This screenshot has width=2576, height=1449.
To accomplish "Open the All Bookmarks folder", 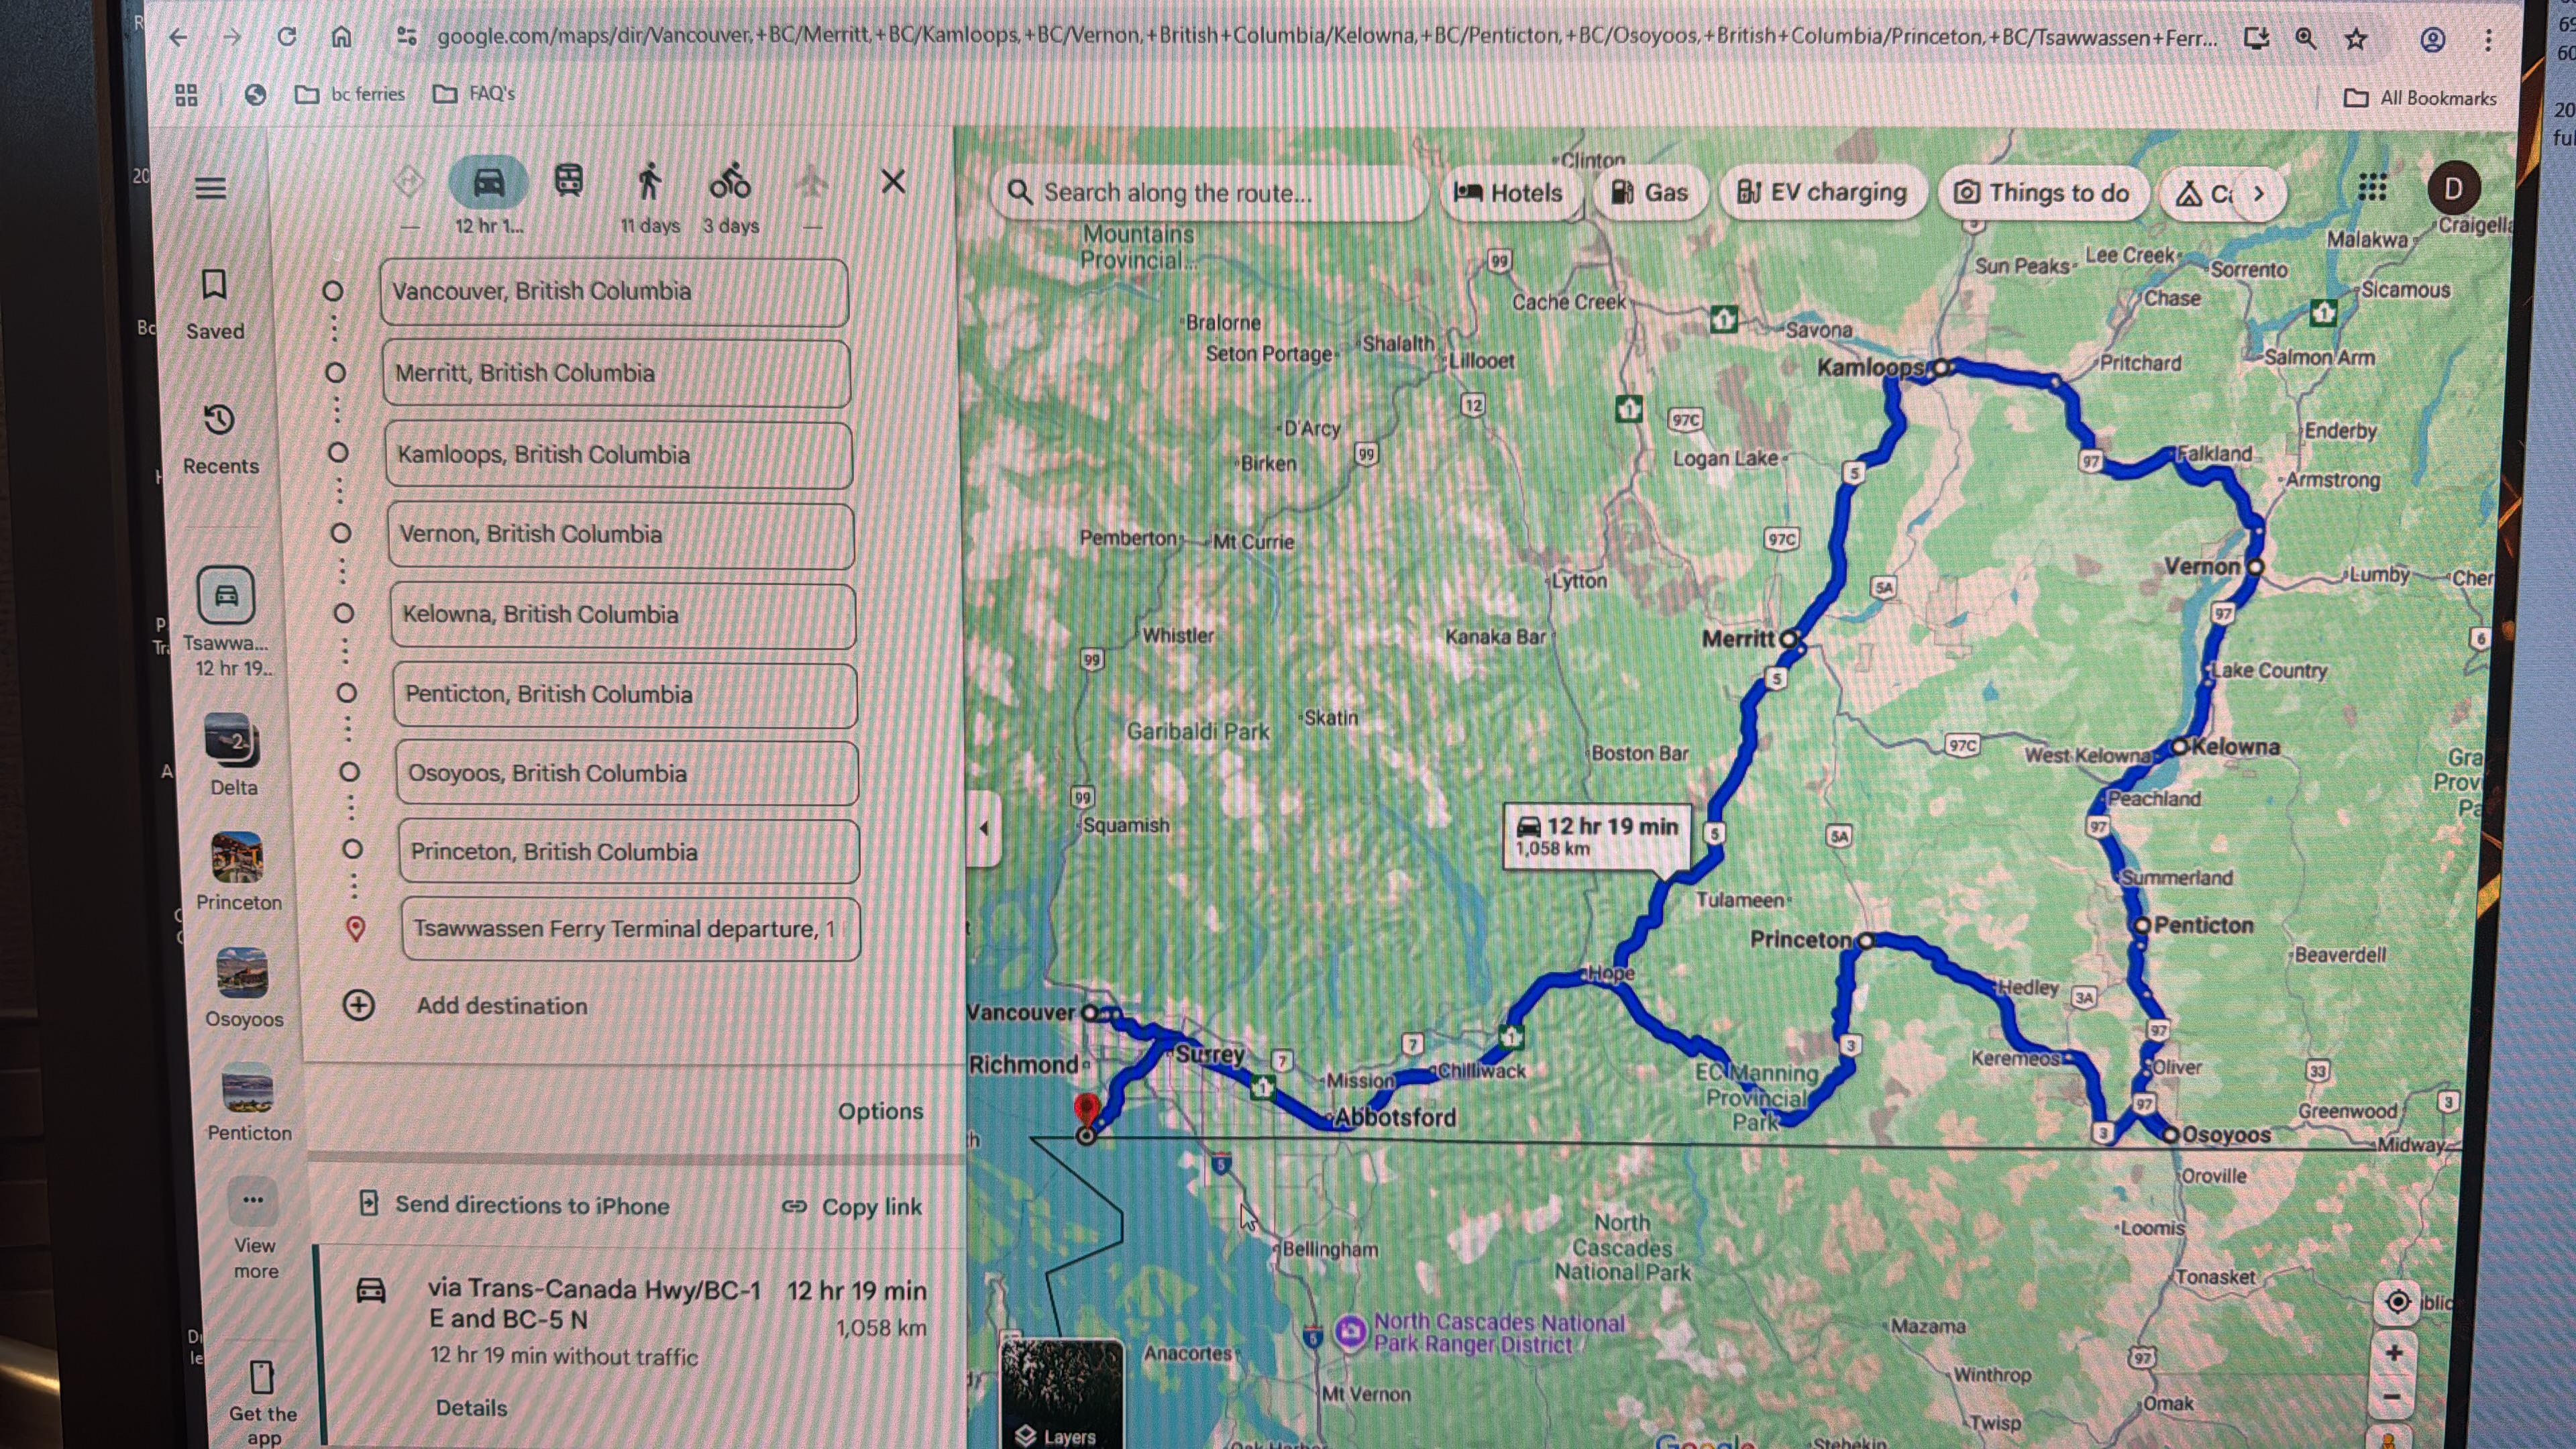I will [2420, 98].
